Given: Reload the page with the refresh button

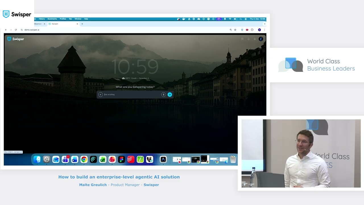Looking at the screenshot, I should pyautogui.click(x=16, y=30).
